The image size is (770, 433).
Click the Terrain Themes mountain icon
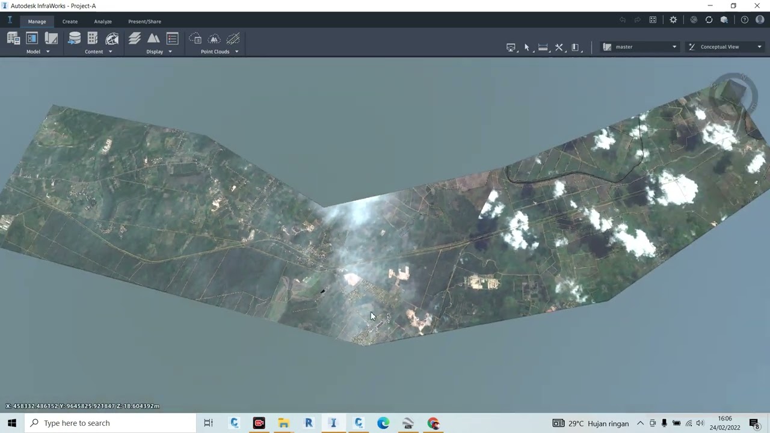[153, 39]
